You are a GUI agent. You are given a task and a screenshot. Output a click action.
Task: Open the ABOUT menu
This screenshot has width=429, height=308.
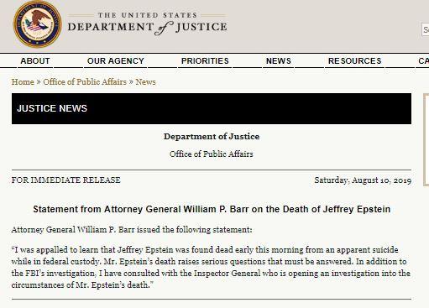coord(35,60)
